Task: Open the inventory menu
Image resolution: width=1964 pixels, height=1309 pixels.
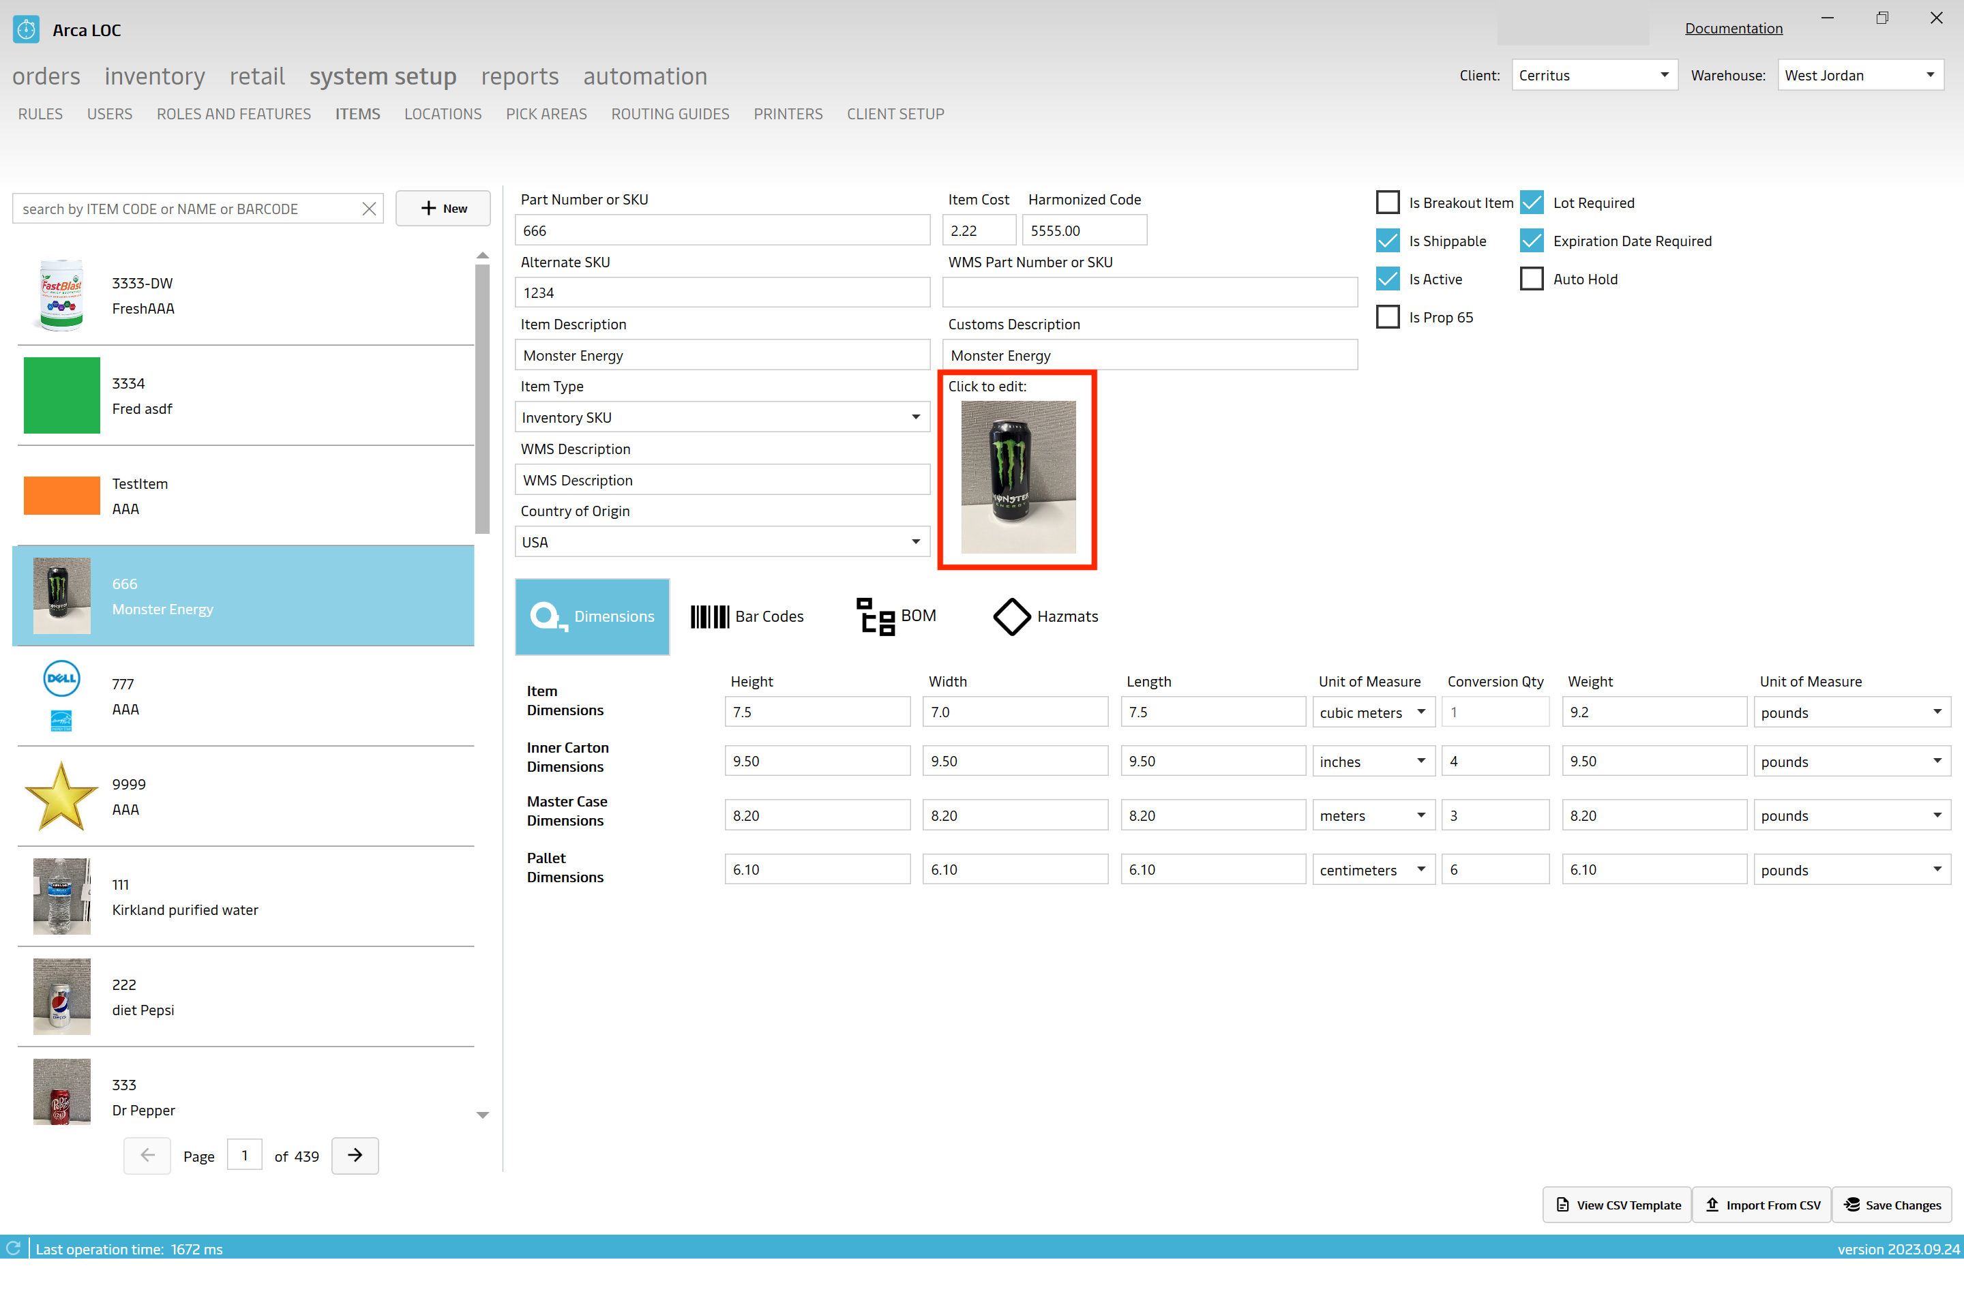Action: click(155, 76)
